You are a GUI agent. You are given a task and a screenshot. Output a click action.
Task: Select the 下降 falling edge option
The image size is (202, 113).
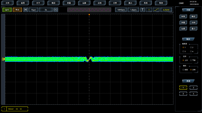tap(191, 60)
